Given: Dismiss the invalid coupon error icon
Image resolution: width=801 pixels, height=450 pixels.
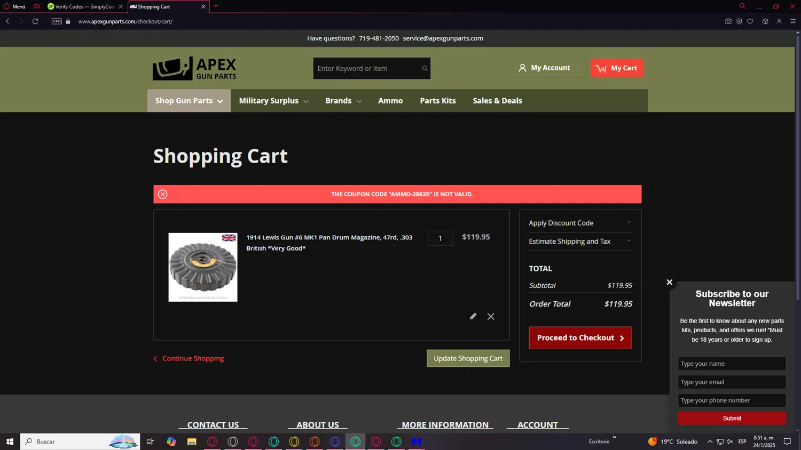Looking at the screenshot, I should pyautogui.click(x=163, y=194).
